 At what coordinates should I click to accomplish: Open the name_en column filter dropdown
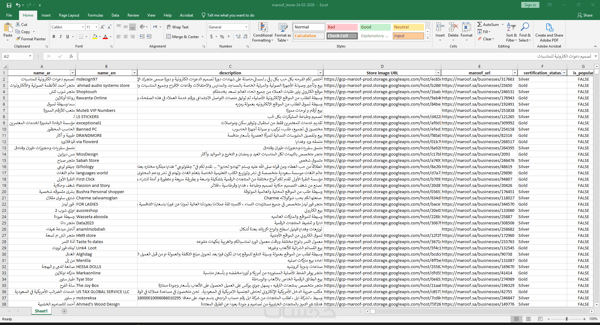pyautogui.click(x=134, y=73)
